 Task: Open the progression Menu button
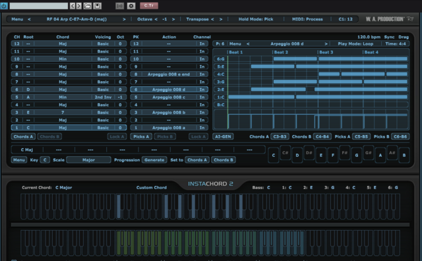tap(19, 159)
